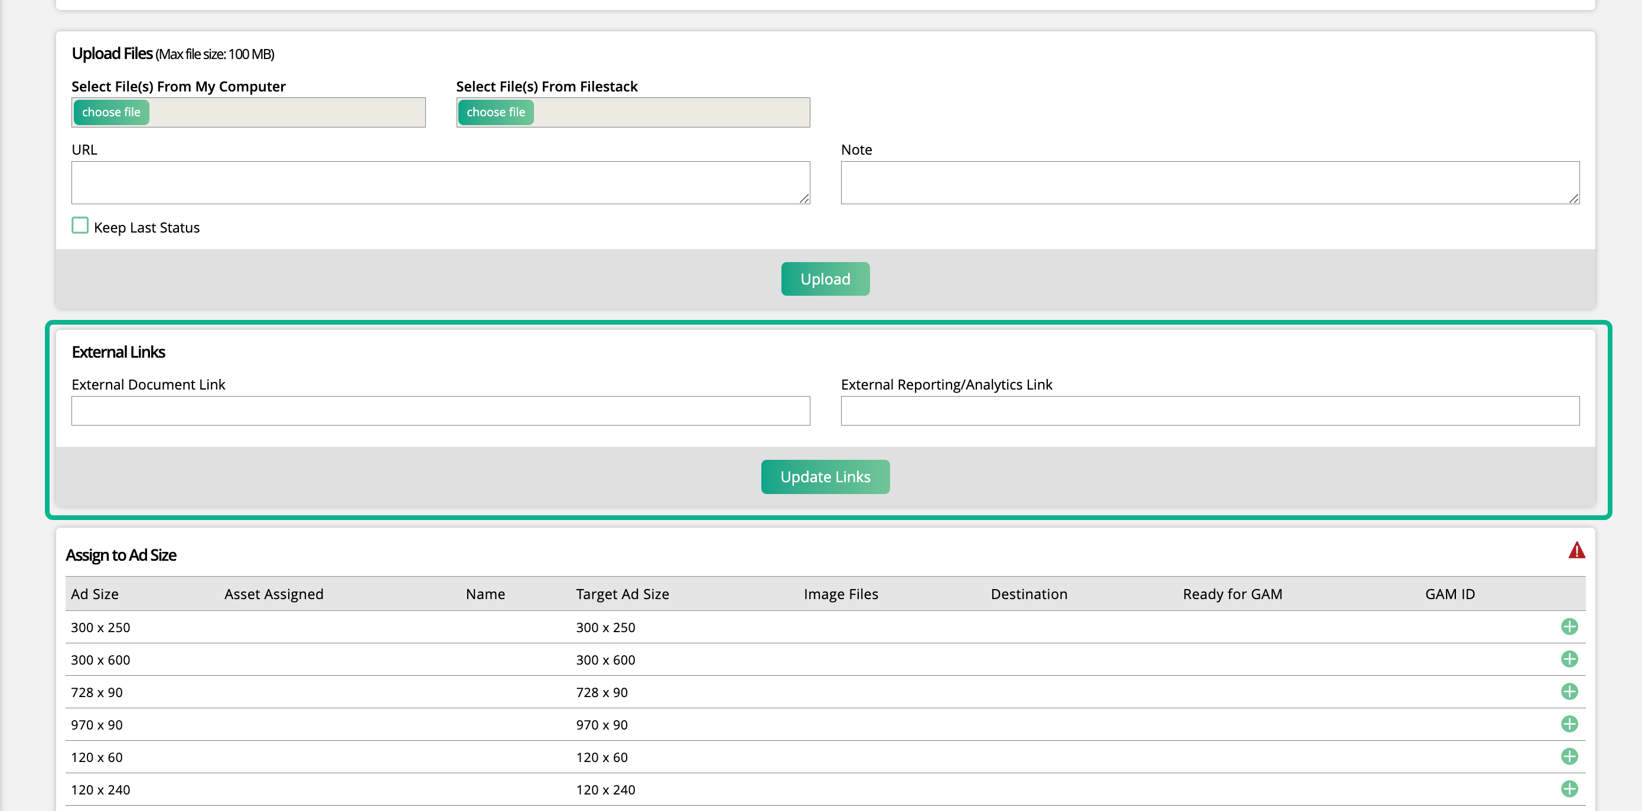Click the Upload button
Screen dimensions: 1642x811
[825, 279]
